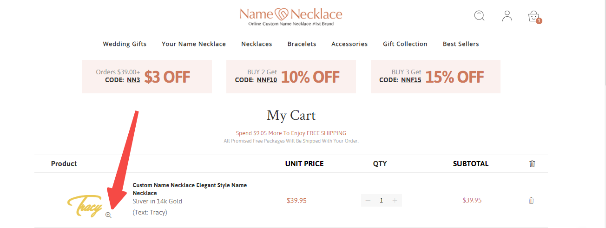Open the user account icon
The height and width of the screenshot is (228, 606).
(x=507, y=16)
